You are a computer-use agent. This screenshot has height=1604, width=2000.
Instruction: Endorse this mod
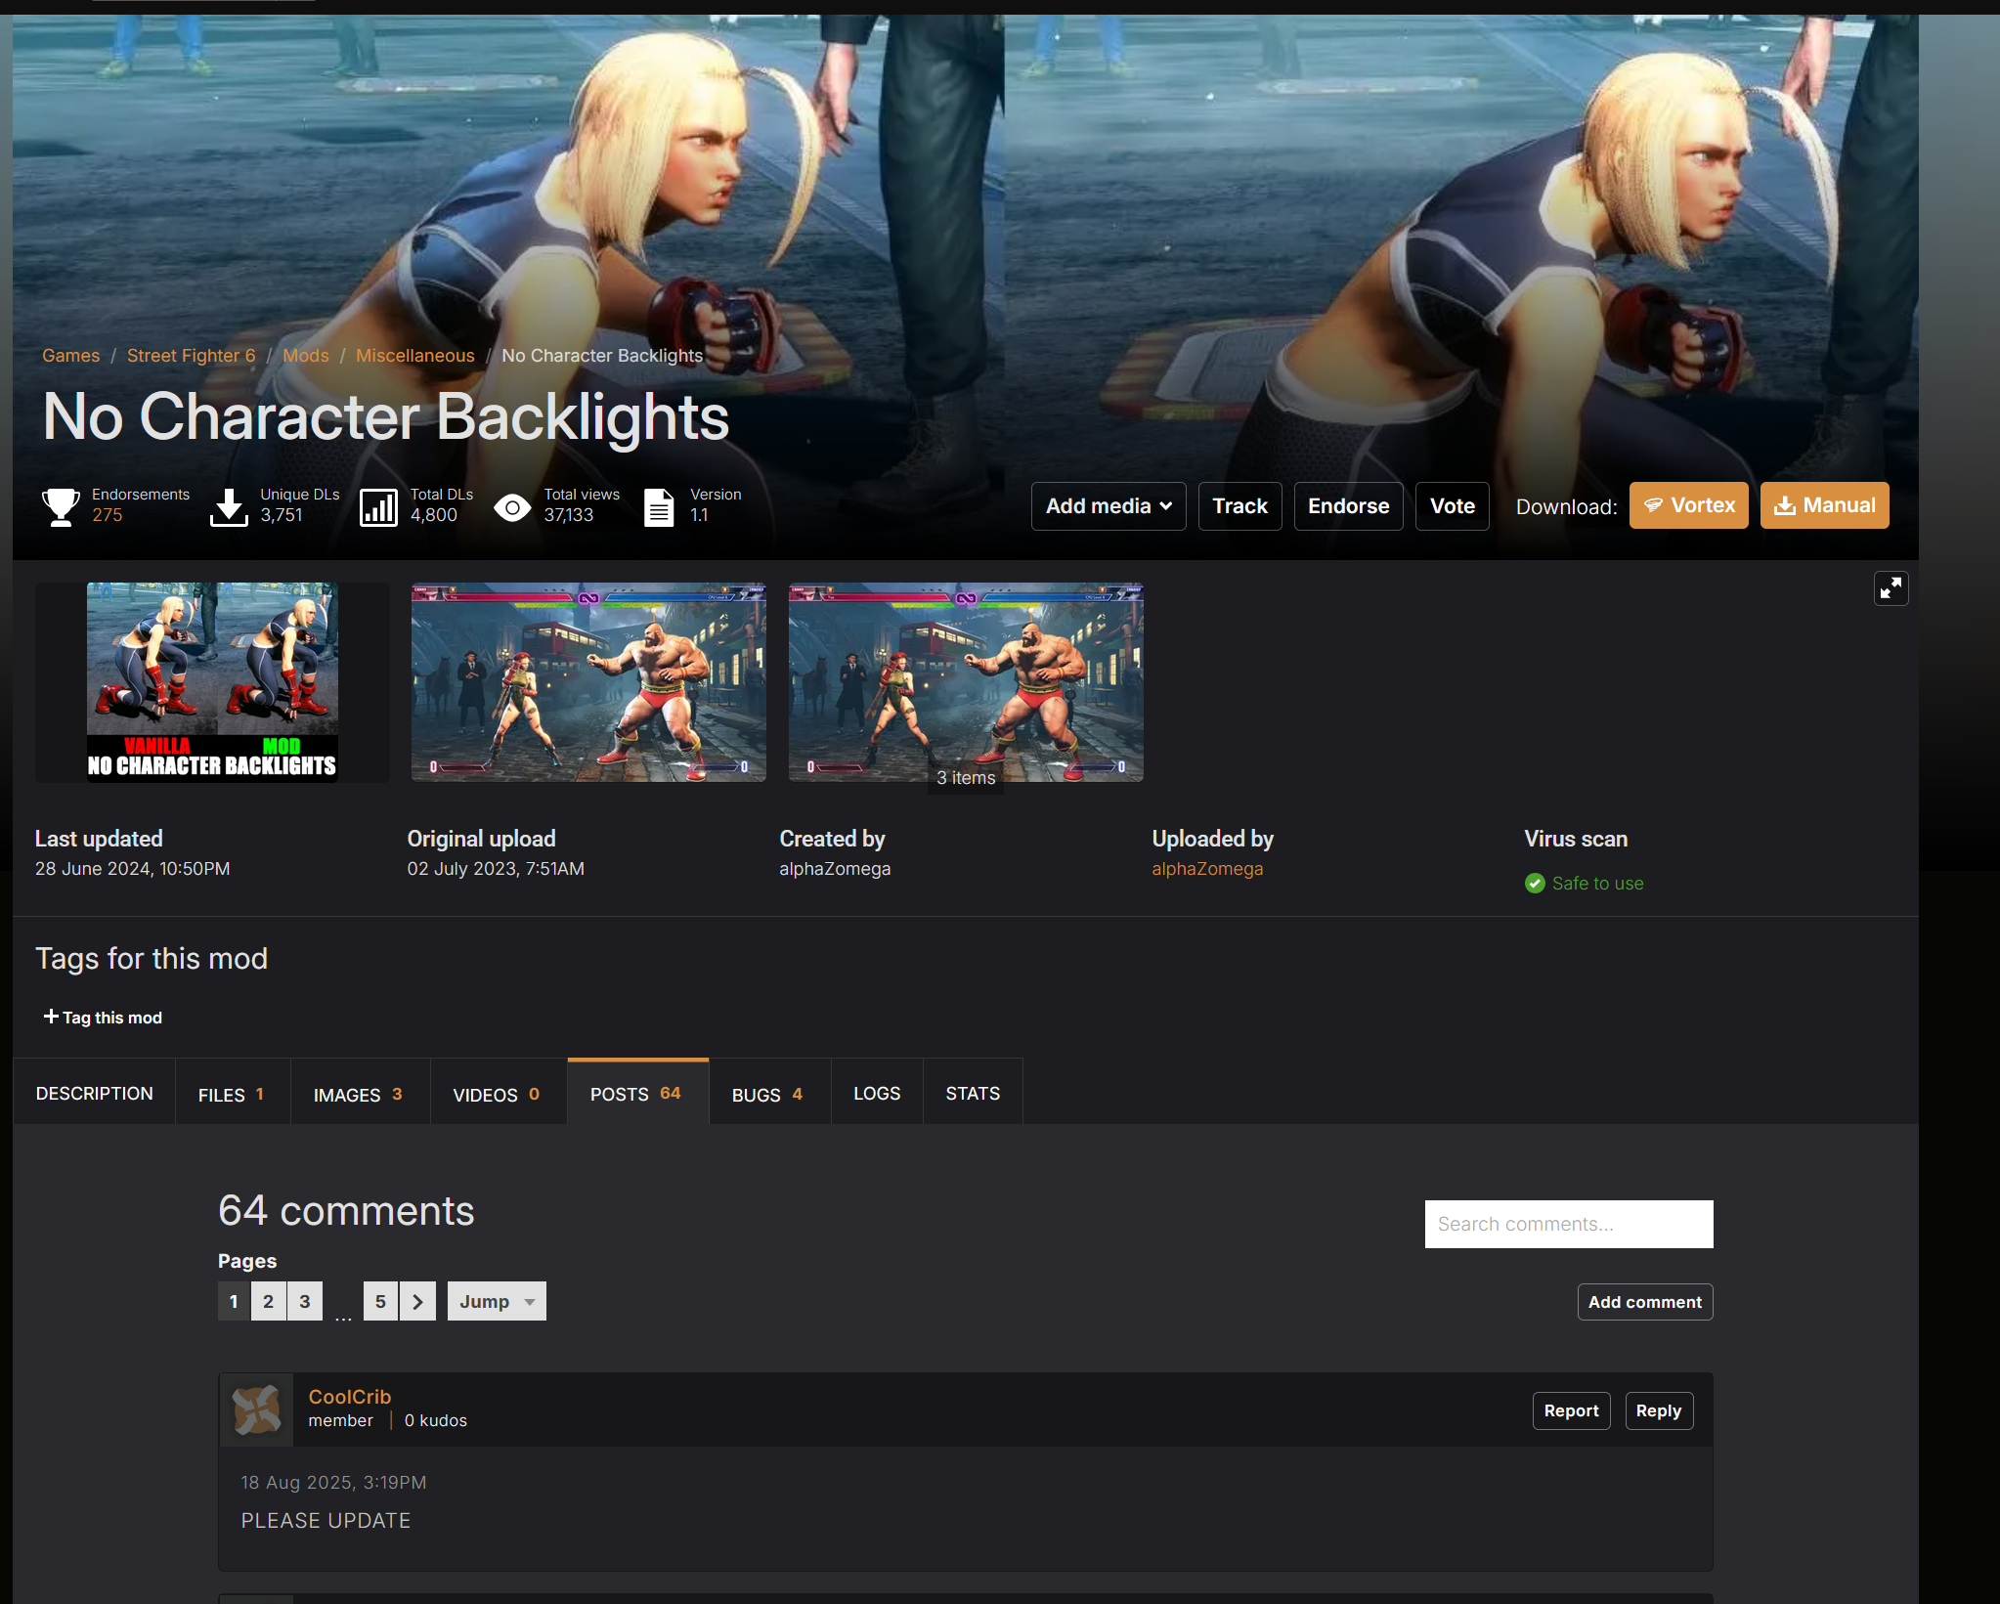pos(1348,506)
